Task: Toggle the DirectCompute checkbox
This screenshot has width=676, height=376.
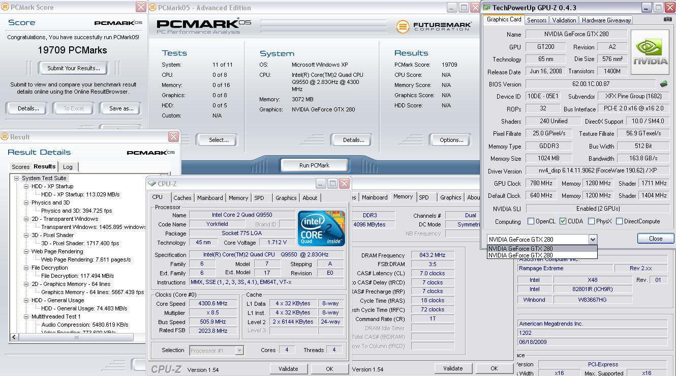Action: tap(619, 221)
